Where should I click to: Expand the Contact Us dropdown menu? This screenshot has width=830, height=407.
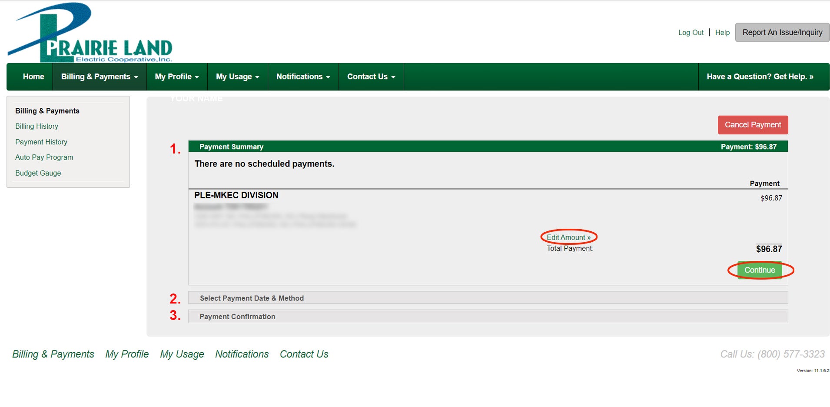(x=371, y=77)
